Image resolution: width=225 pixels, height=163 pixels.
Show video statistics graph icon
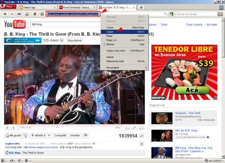[142, 136]
